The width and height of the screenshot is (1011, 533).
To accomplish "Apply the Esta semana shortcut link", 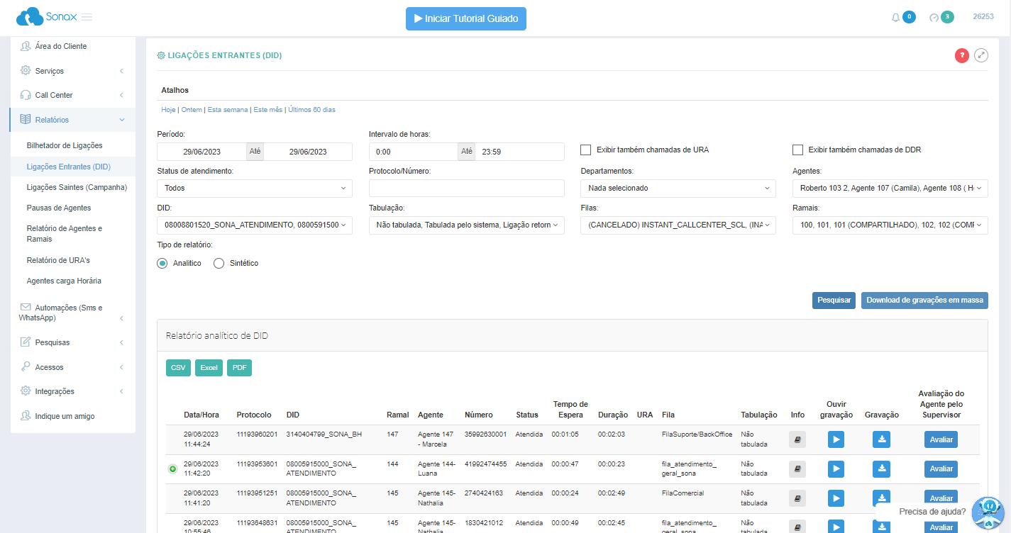I will pyautogui.click(x=228, y=110).
